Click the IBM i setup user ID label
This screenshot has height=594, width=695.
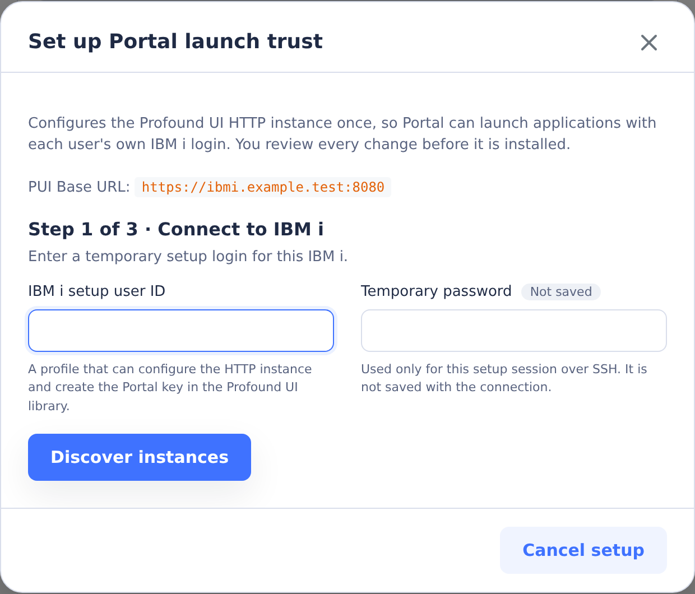click(x=97, y=291)
